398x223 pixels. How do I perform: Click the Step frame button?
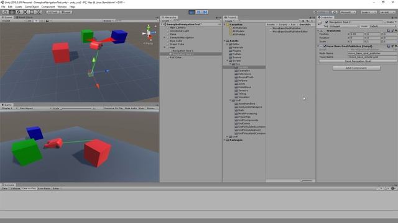click(x=205, y=12)
